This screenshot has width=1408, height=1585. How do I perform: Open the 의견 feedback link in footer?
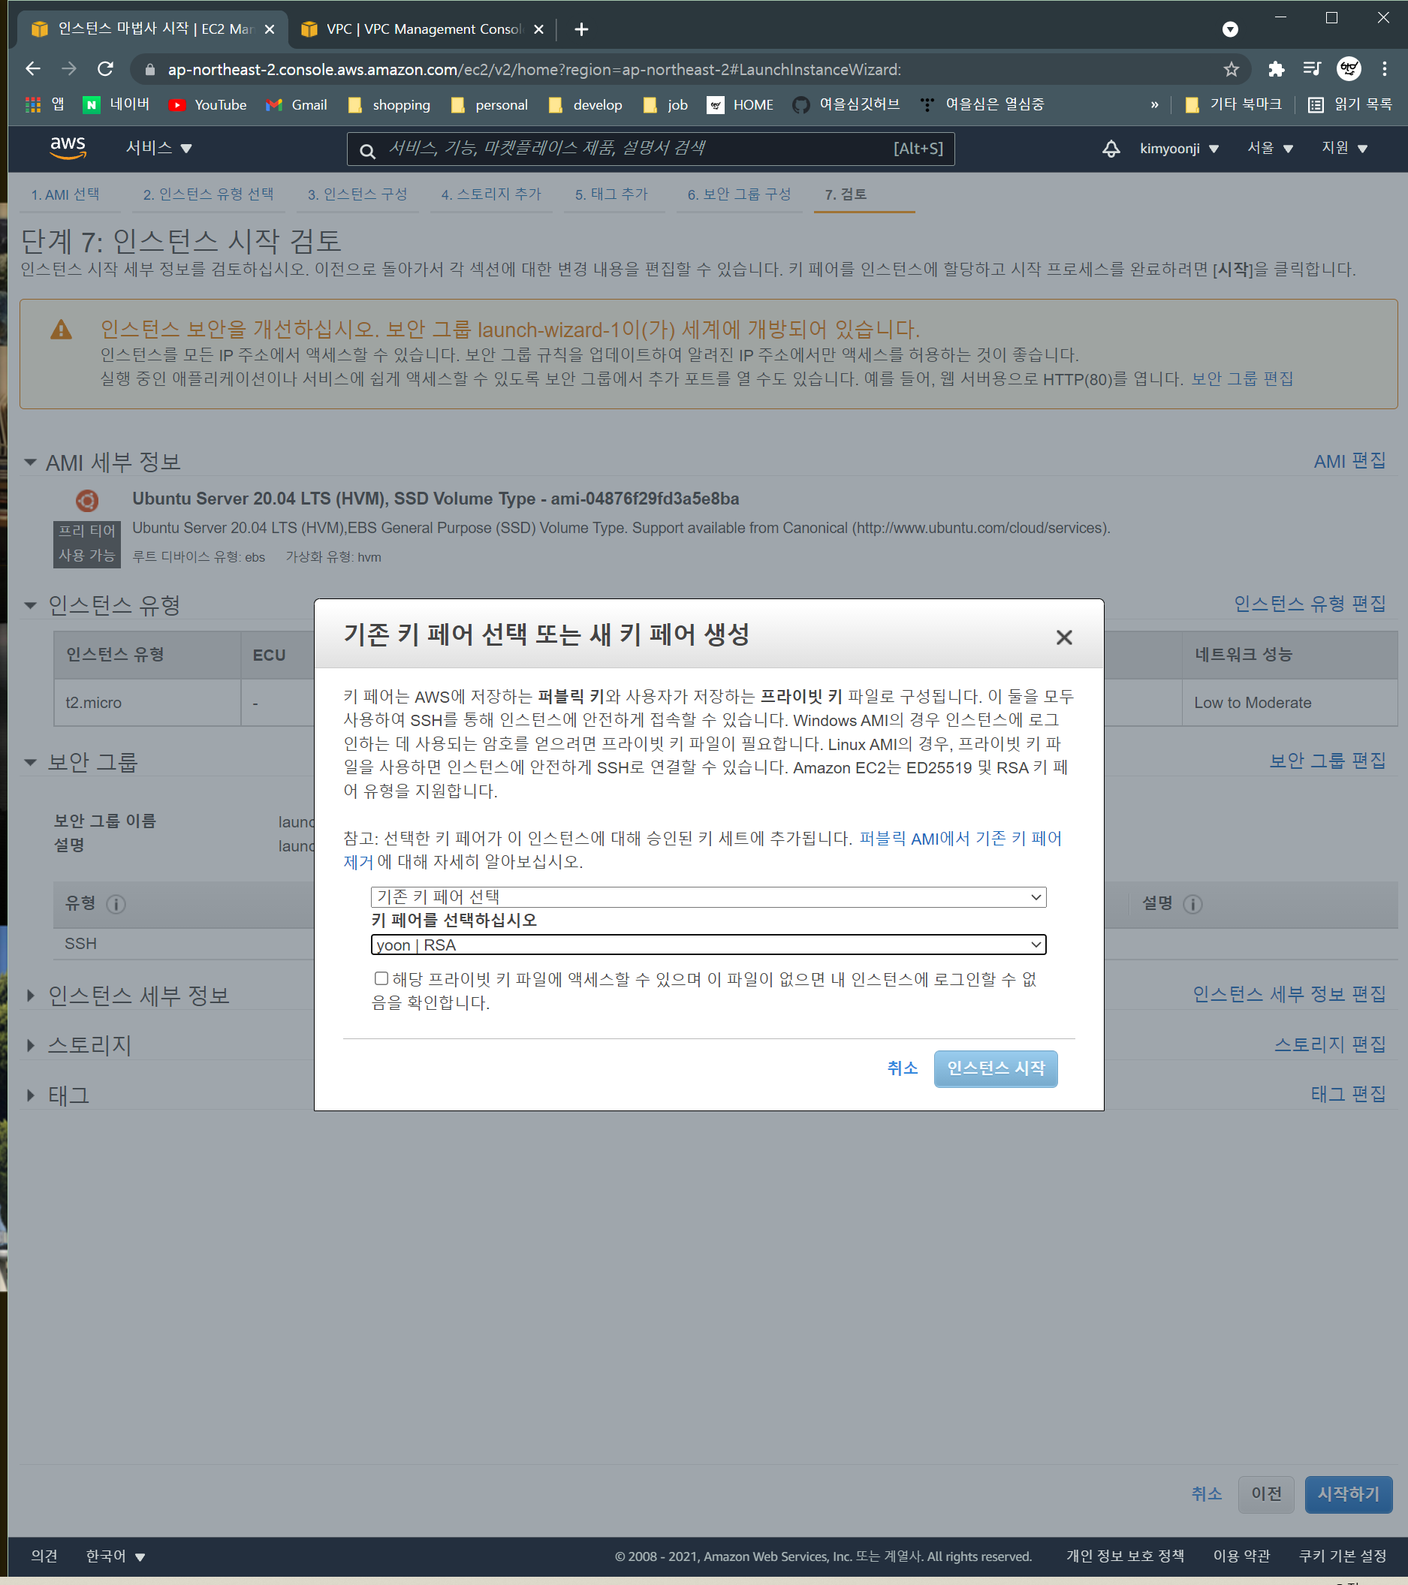click(44, 1556)
